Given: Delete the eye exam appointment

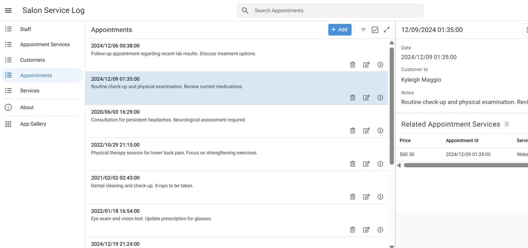Looking at the screenshot, I should tap(353, 229).
